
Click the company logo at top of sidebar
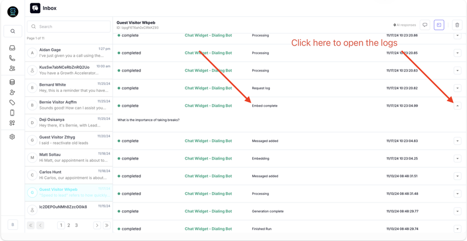(13, 12)
